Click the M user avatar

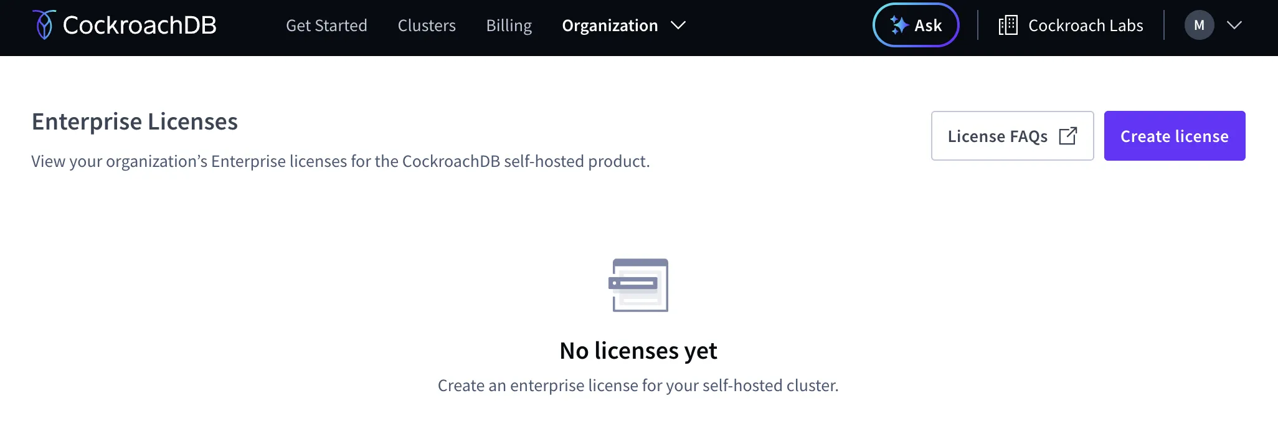1199,26
